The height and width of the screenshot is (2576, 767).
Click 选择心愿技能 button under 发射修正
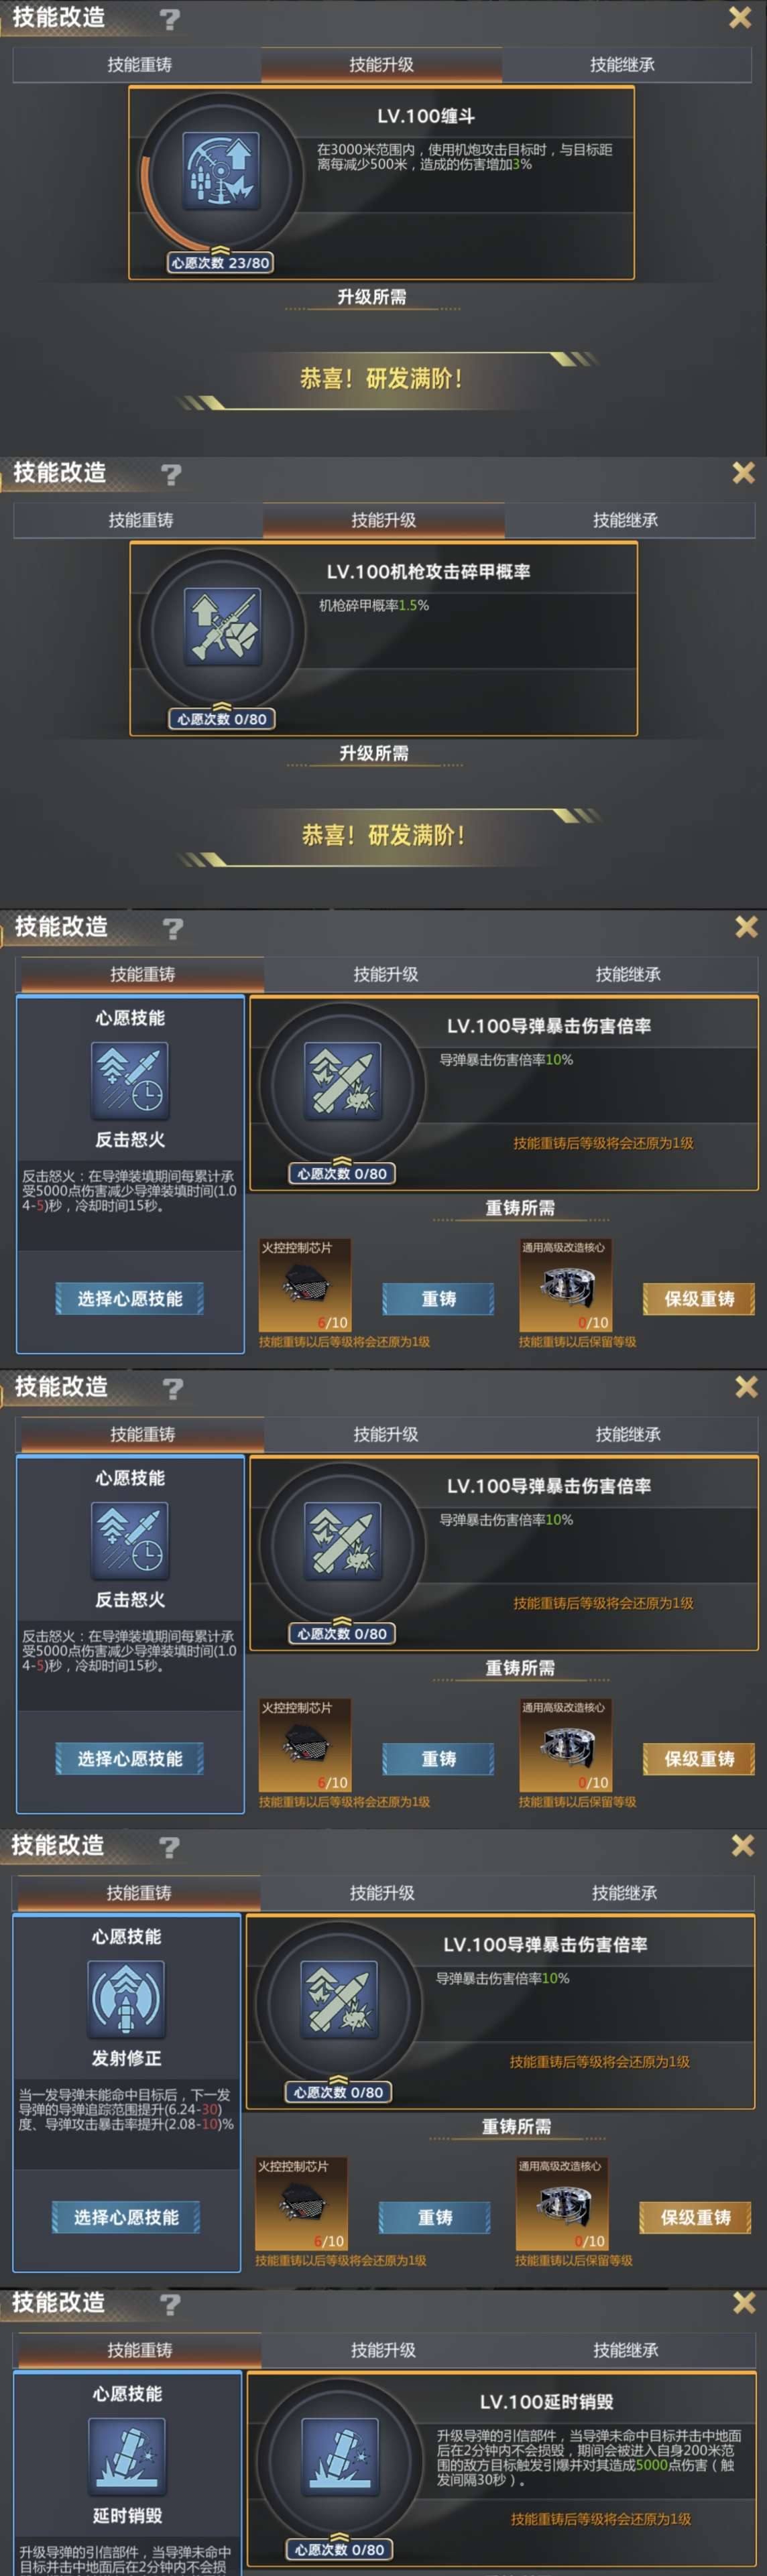(x=126, y=2217)
